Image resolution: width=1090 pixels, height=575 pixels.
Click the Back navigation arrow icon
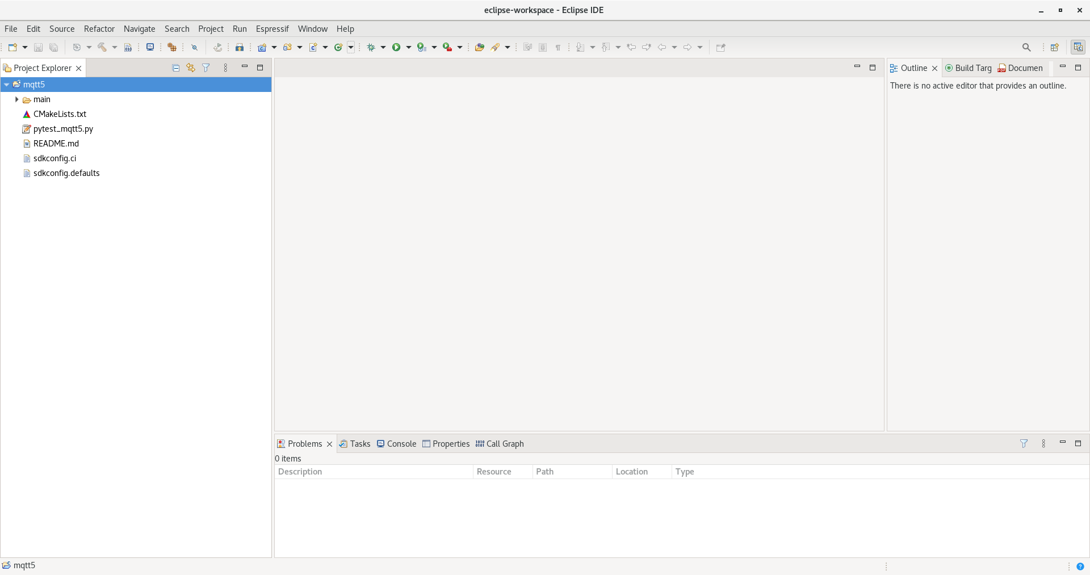[x=662, y=48]
